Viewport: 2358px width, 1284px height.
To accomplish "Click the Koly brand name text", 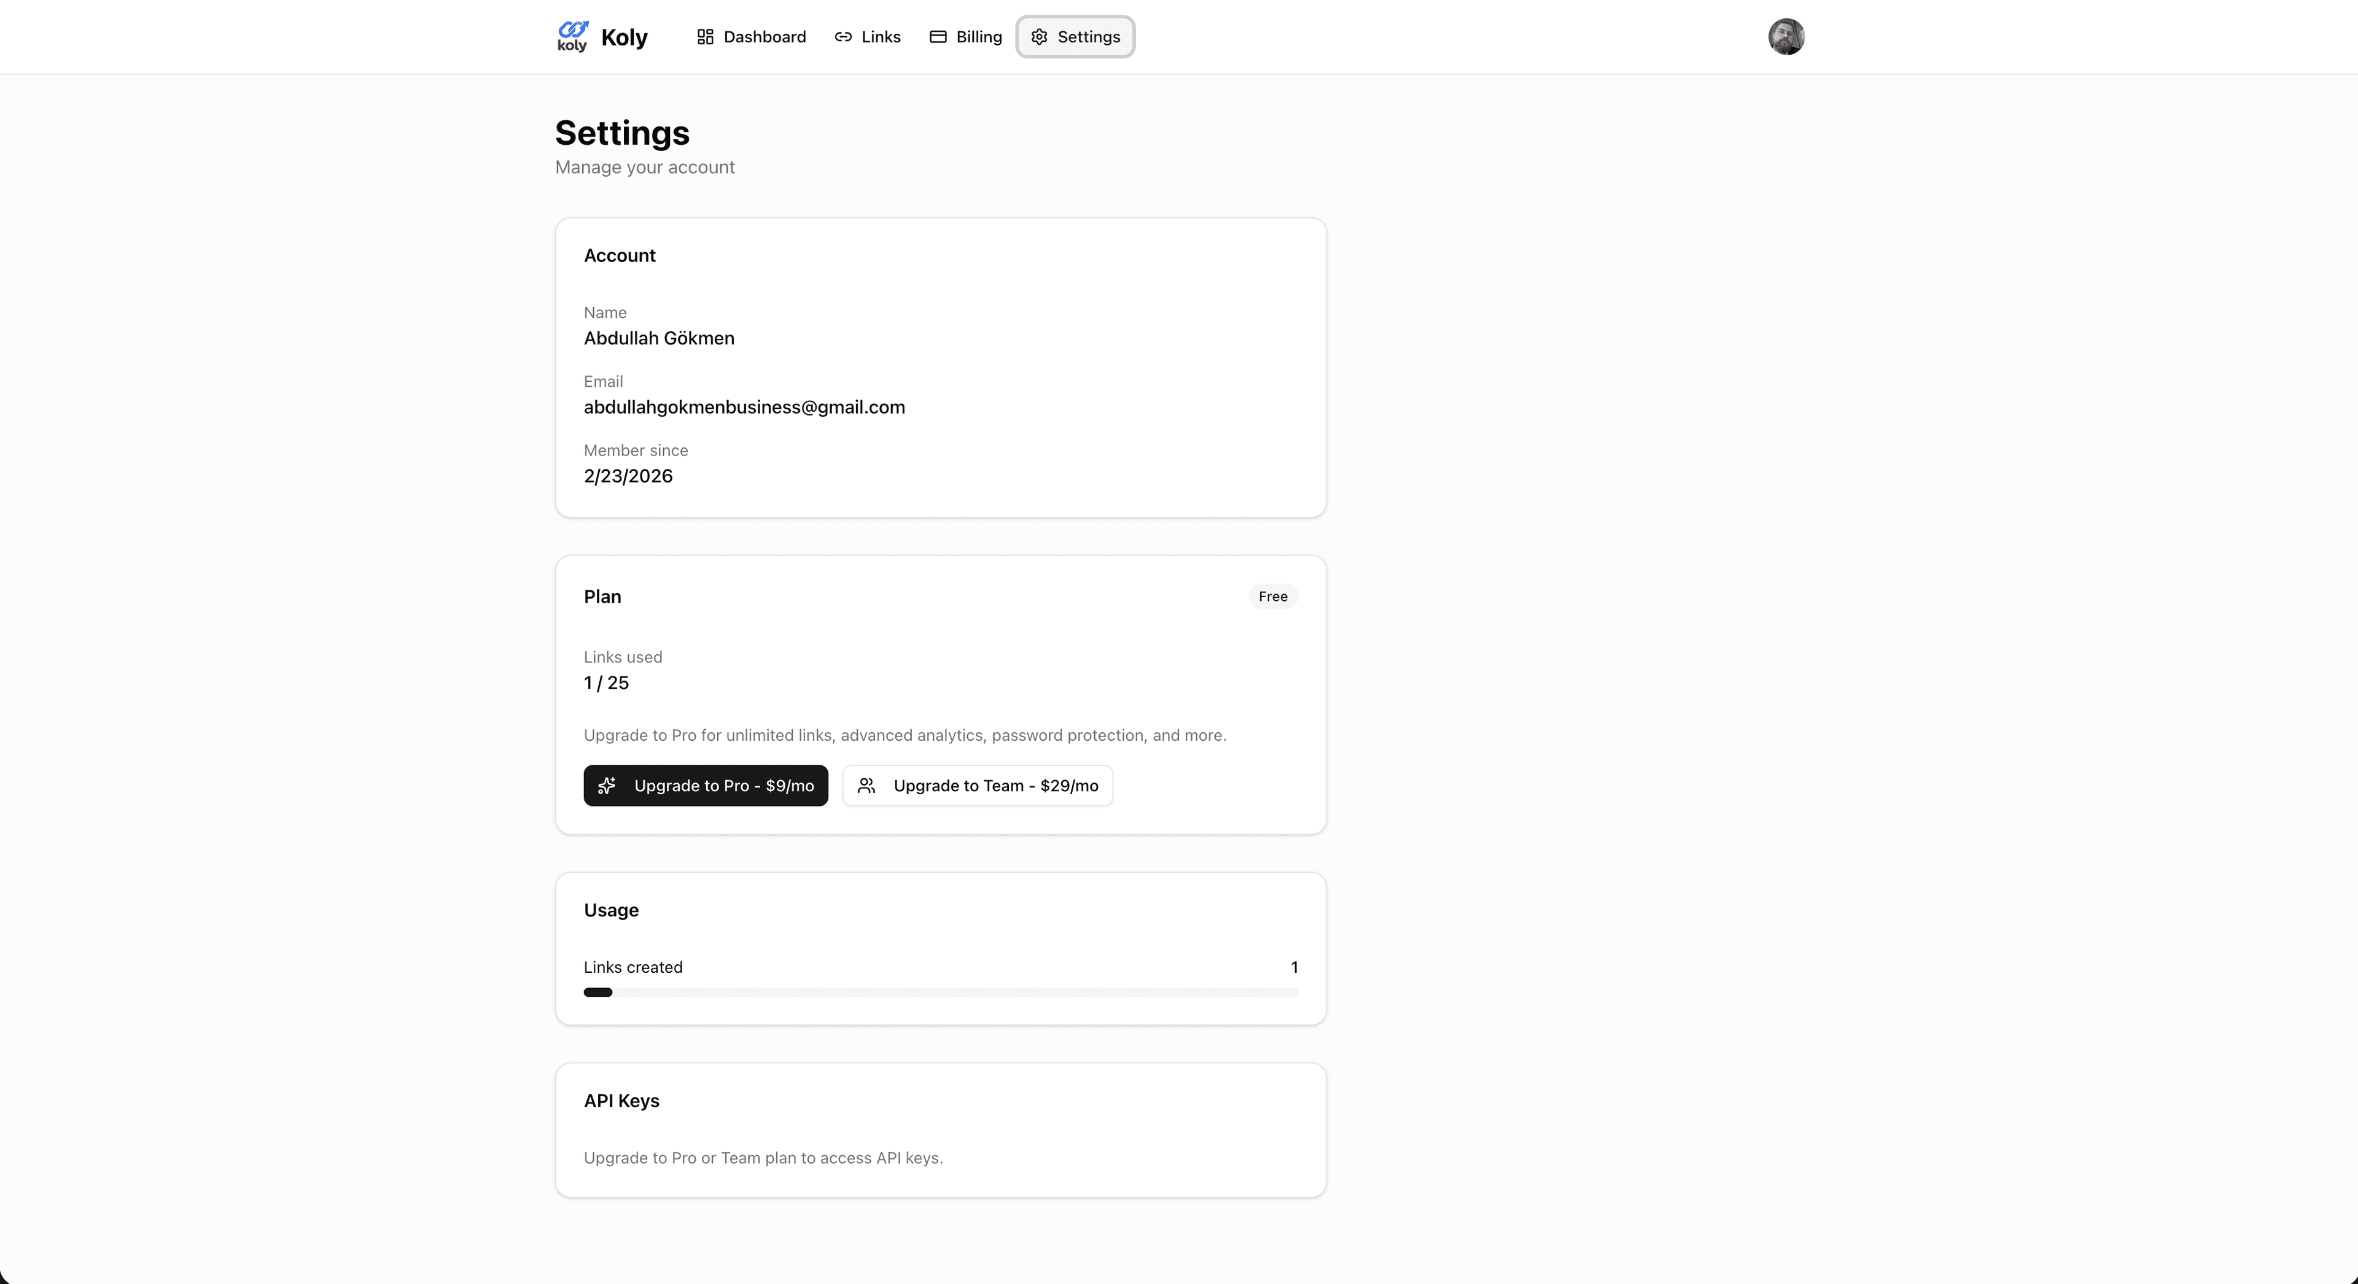I will pos(625,37).
